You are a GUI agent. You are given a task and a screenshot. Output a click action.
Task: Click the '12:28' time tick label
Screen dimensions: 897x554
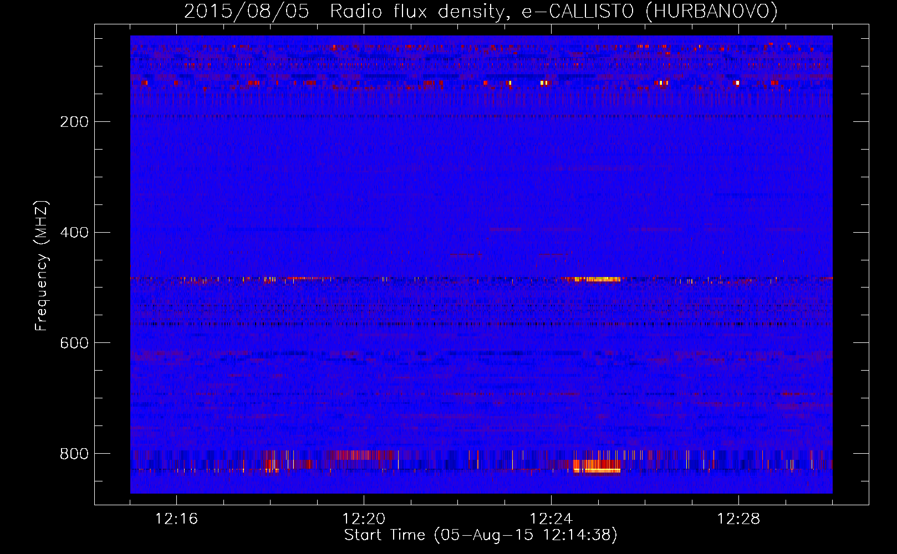click(x=738, y=519)
